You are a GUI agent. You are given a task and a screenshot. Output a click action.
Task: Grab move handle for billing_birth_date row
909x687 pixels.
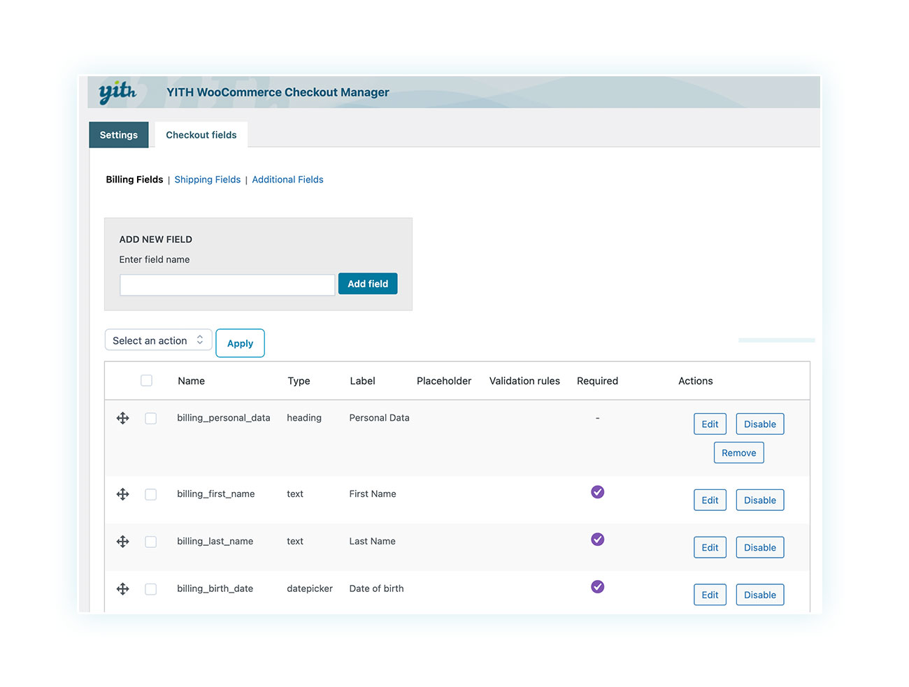(122, 589)
